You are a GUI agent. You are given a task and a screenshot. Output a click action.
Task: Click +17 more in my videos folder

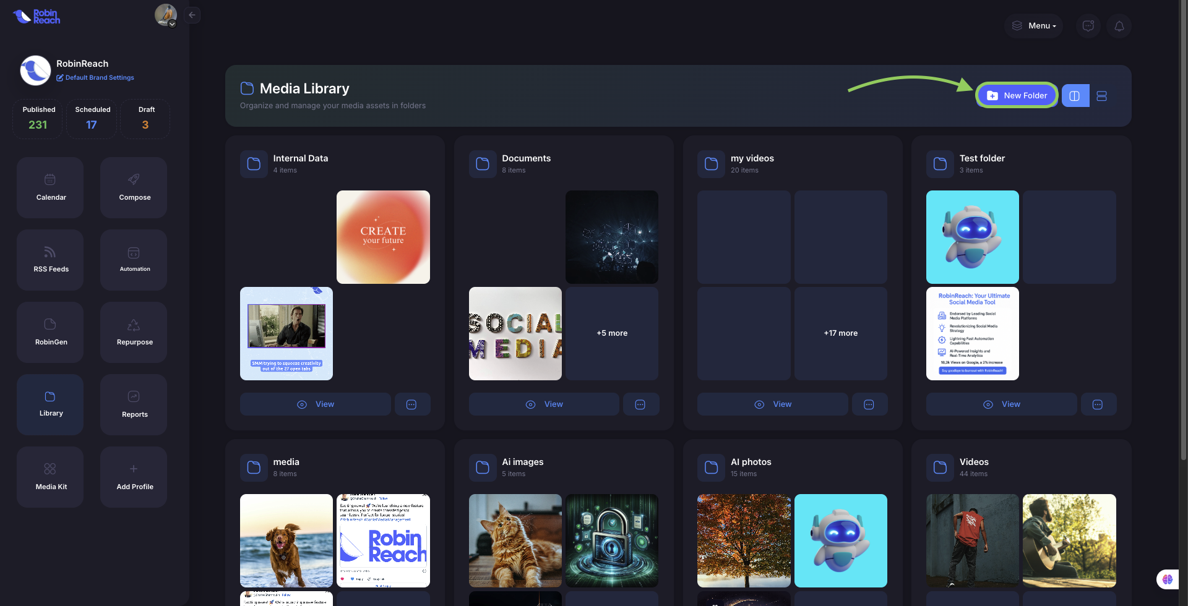(841, 333)
